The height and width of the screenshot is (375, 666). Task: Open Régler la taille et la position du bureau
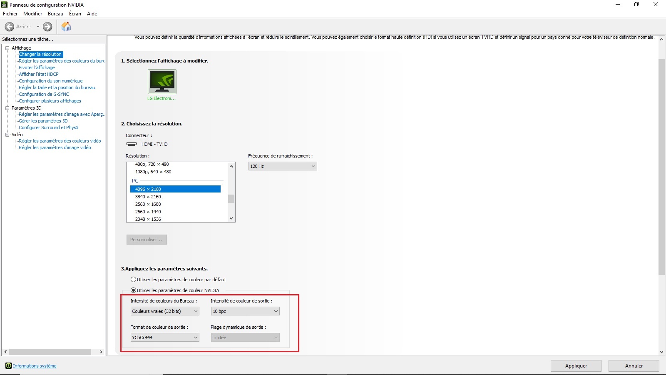pyautogui.click(x=57, y=87)
